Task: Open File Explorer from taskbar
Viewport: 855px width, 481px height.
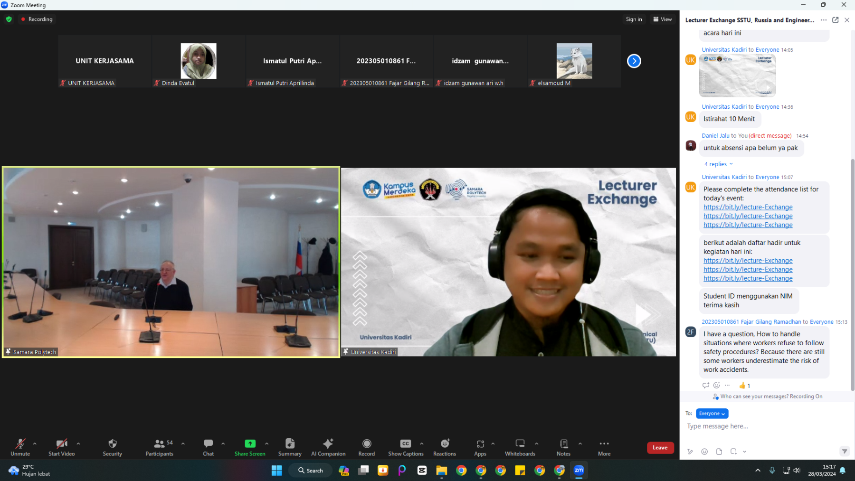Action: tap(442, 471)
